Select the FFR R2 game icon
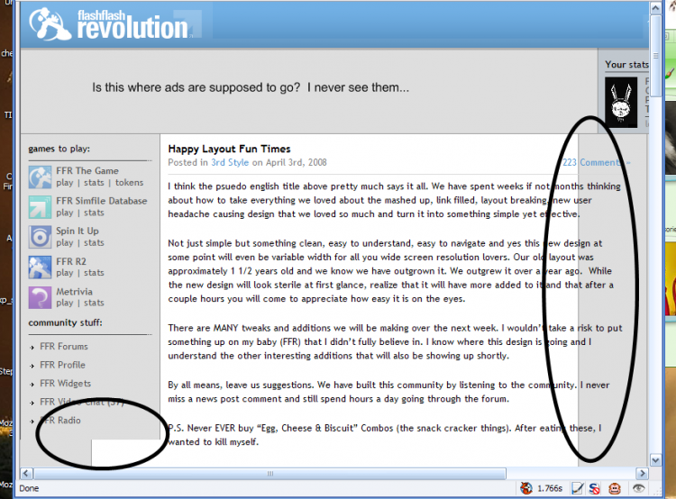Image resolution: width=676 pixels, height=499 pixels. click(41, 267)
